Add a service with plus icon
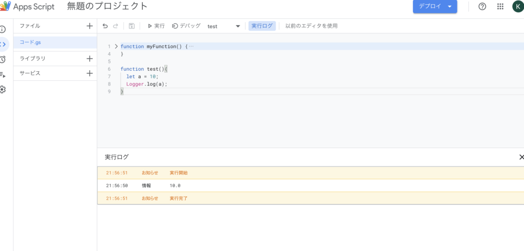Image resolution: width=524 pixels, height=251 pixels. [x=89, y=73]
